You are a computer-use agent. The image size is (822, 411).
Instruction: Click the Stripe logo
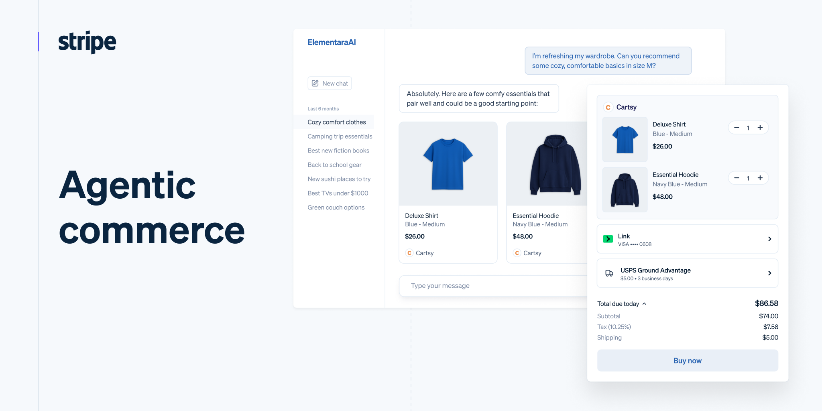87,42
